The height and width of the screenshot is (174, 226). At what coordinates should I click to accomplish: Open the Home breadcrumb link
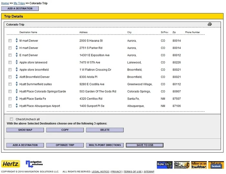point(5,3)
